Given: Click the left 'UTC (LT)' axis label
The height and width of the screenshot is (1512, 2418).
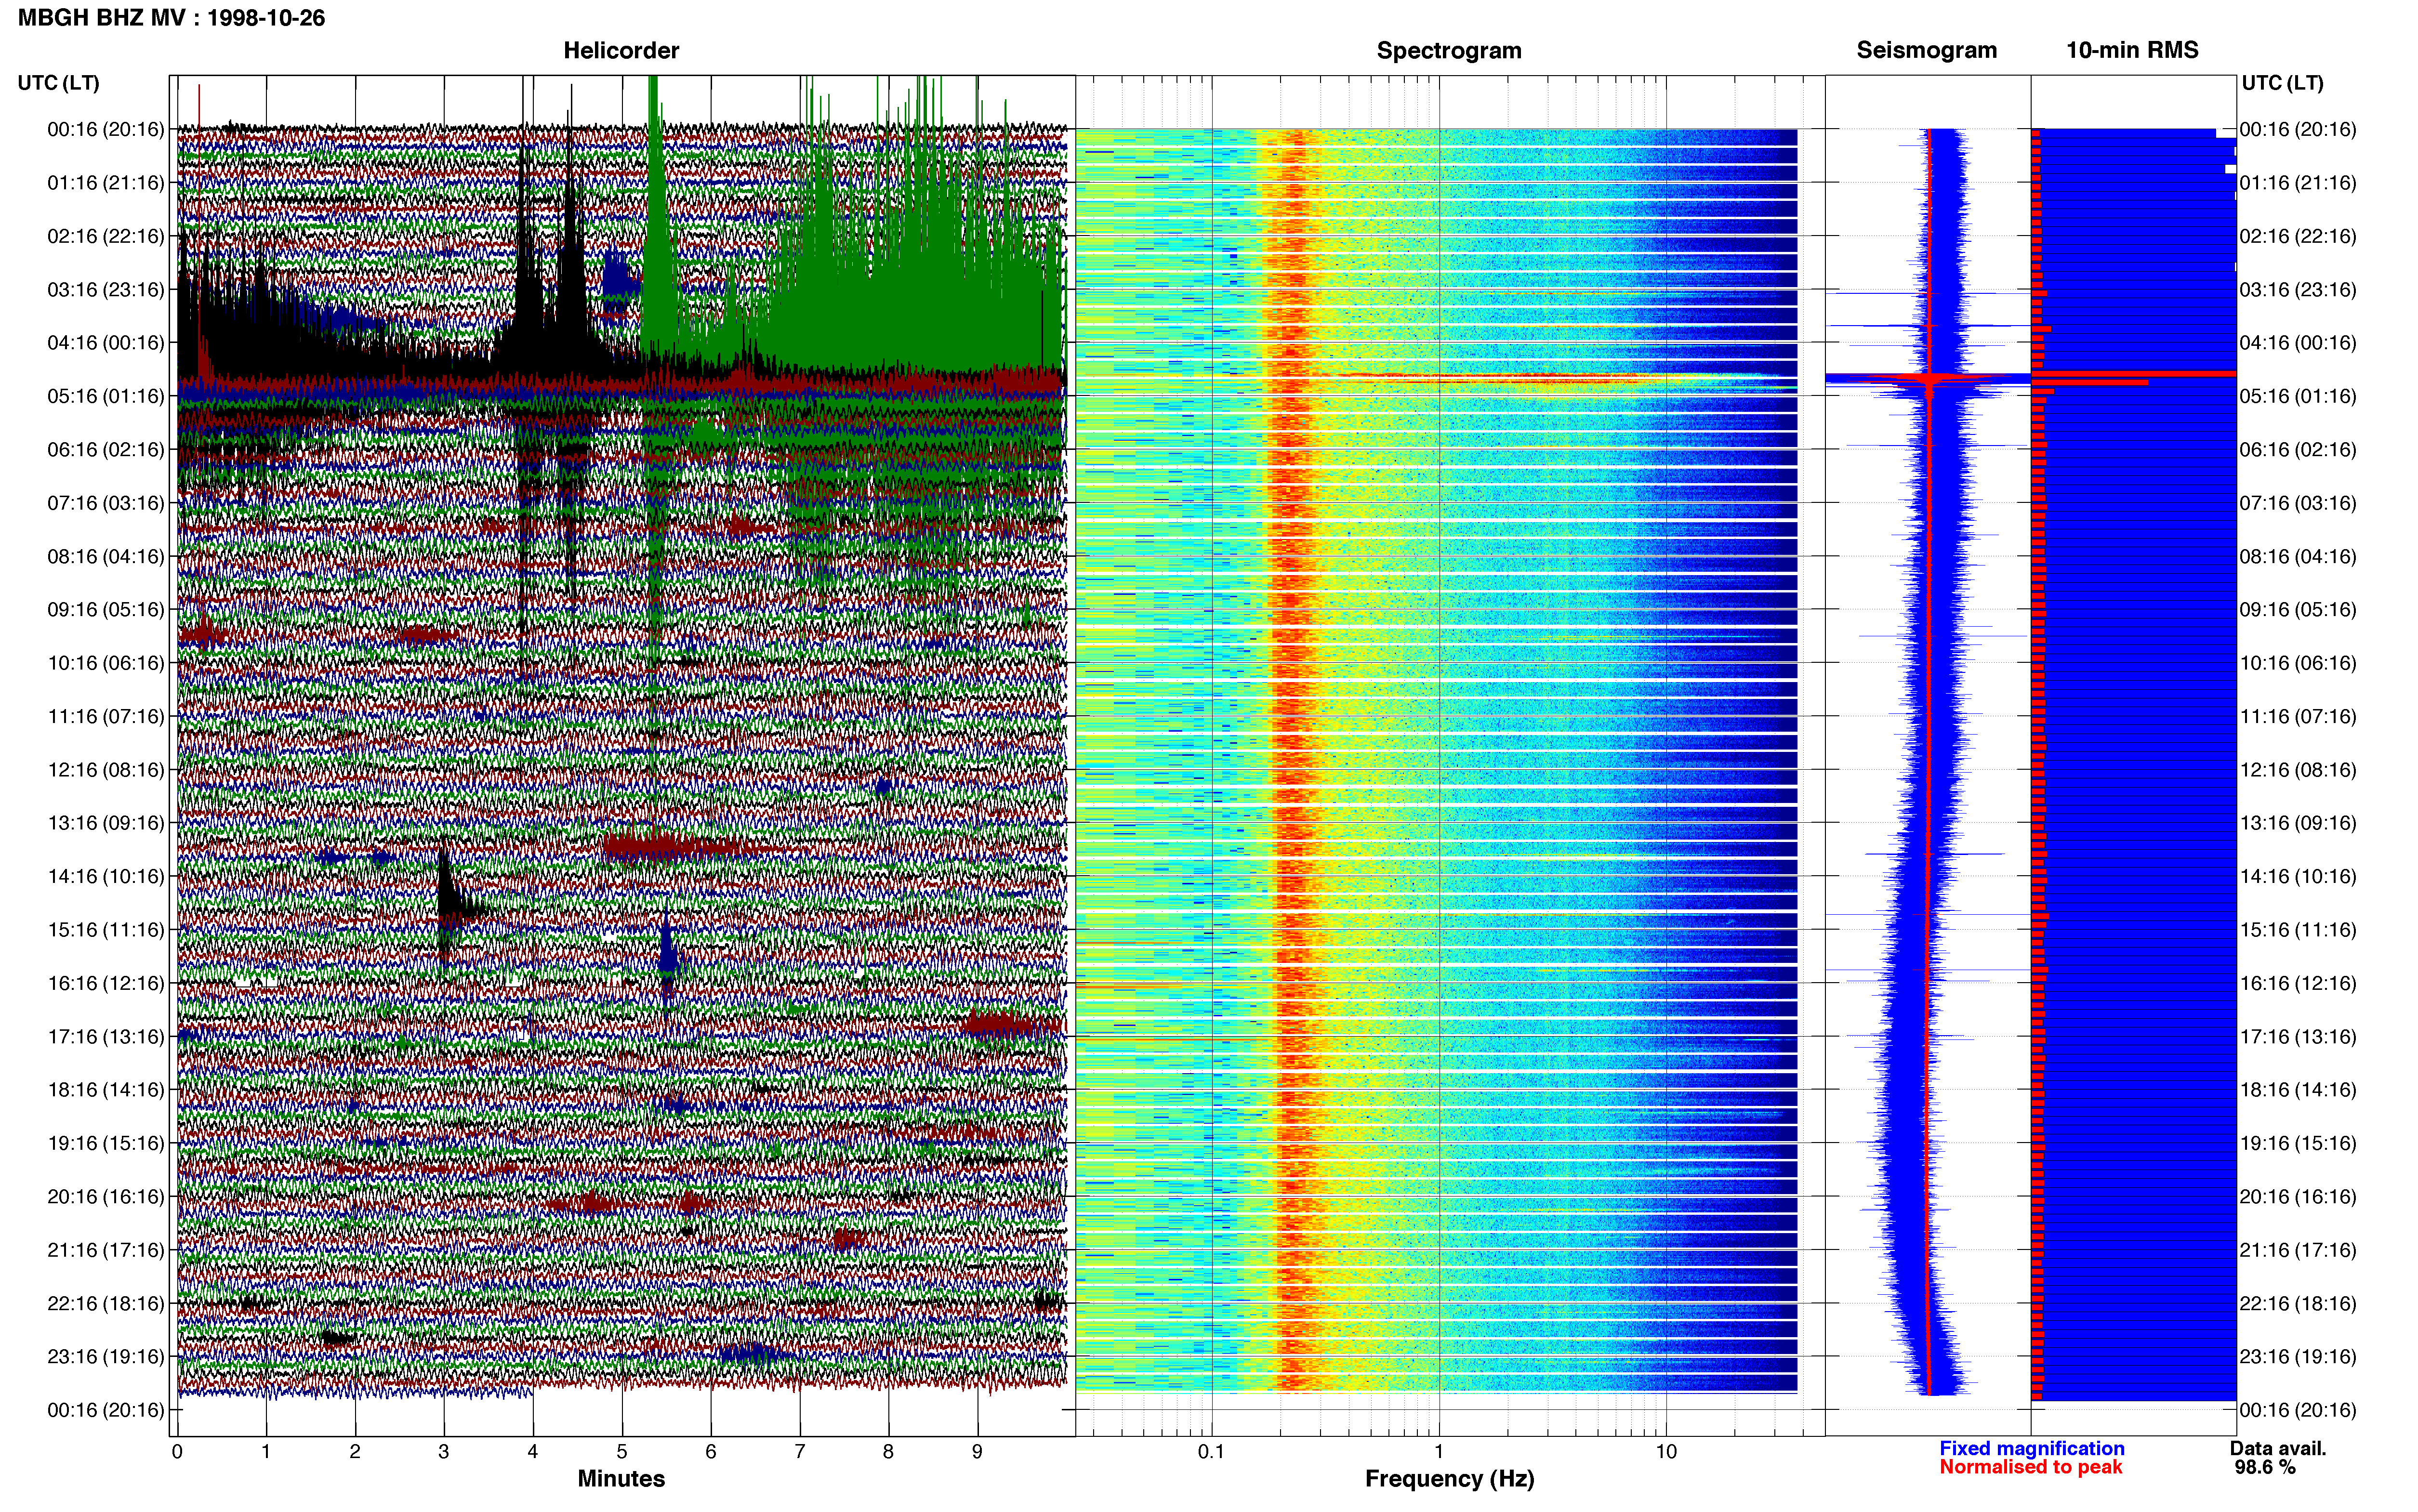Looking at the screenshot, I should point(59,83).
